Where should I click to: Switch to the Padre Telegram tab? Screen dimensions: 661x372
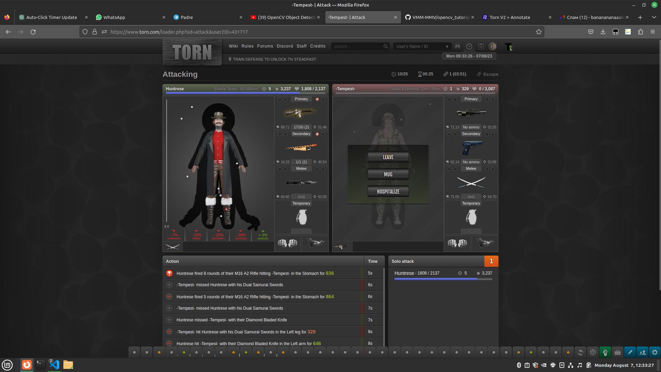pos(208,17)
